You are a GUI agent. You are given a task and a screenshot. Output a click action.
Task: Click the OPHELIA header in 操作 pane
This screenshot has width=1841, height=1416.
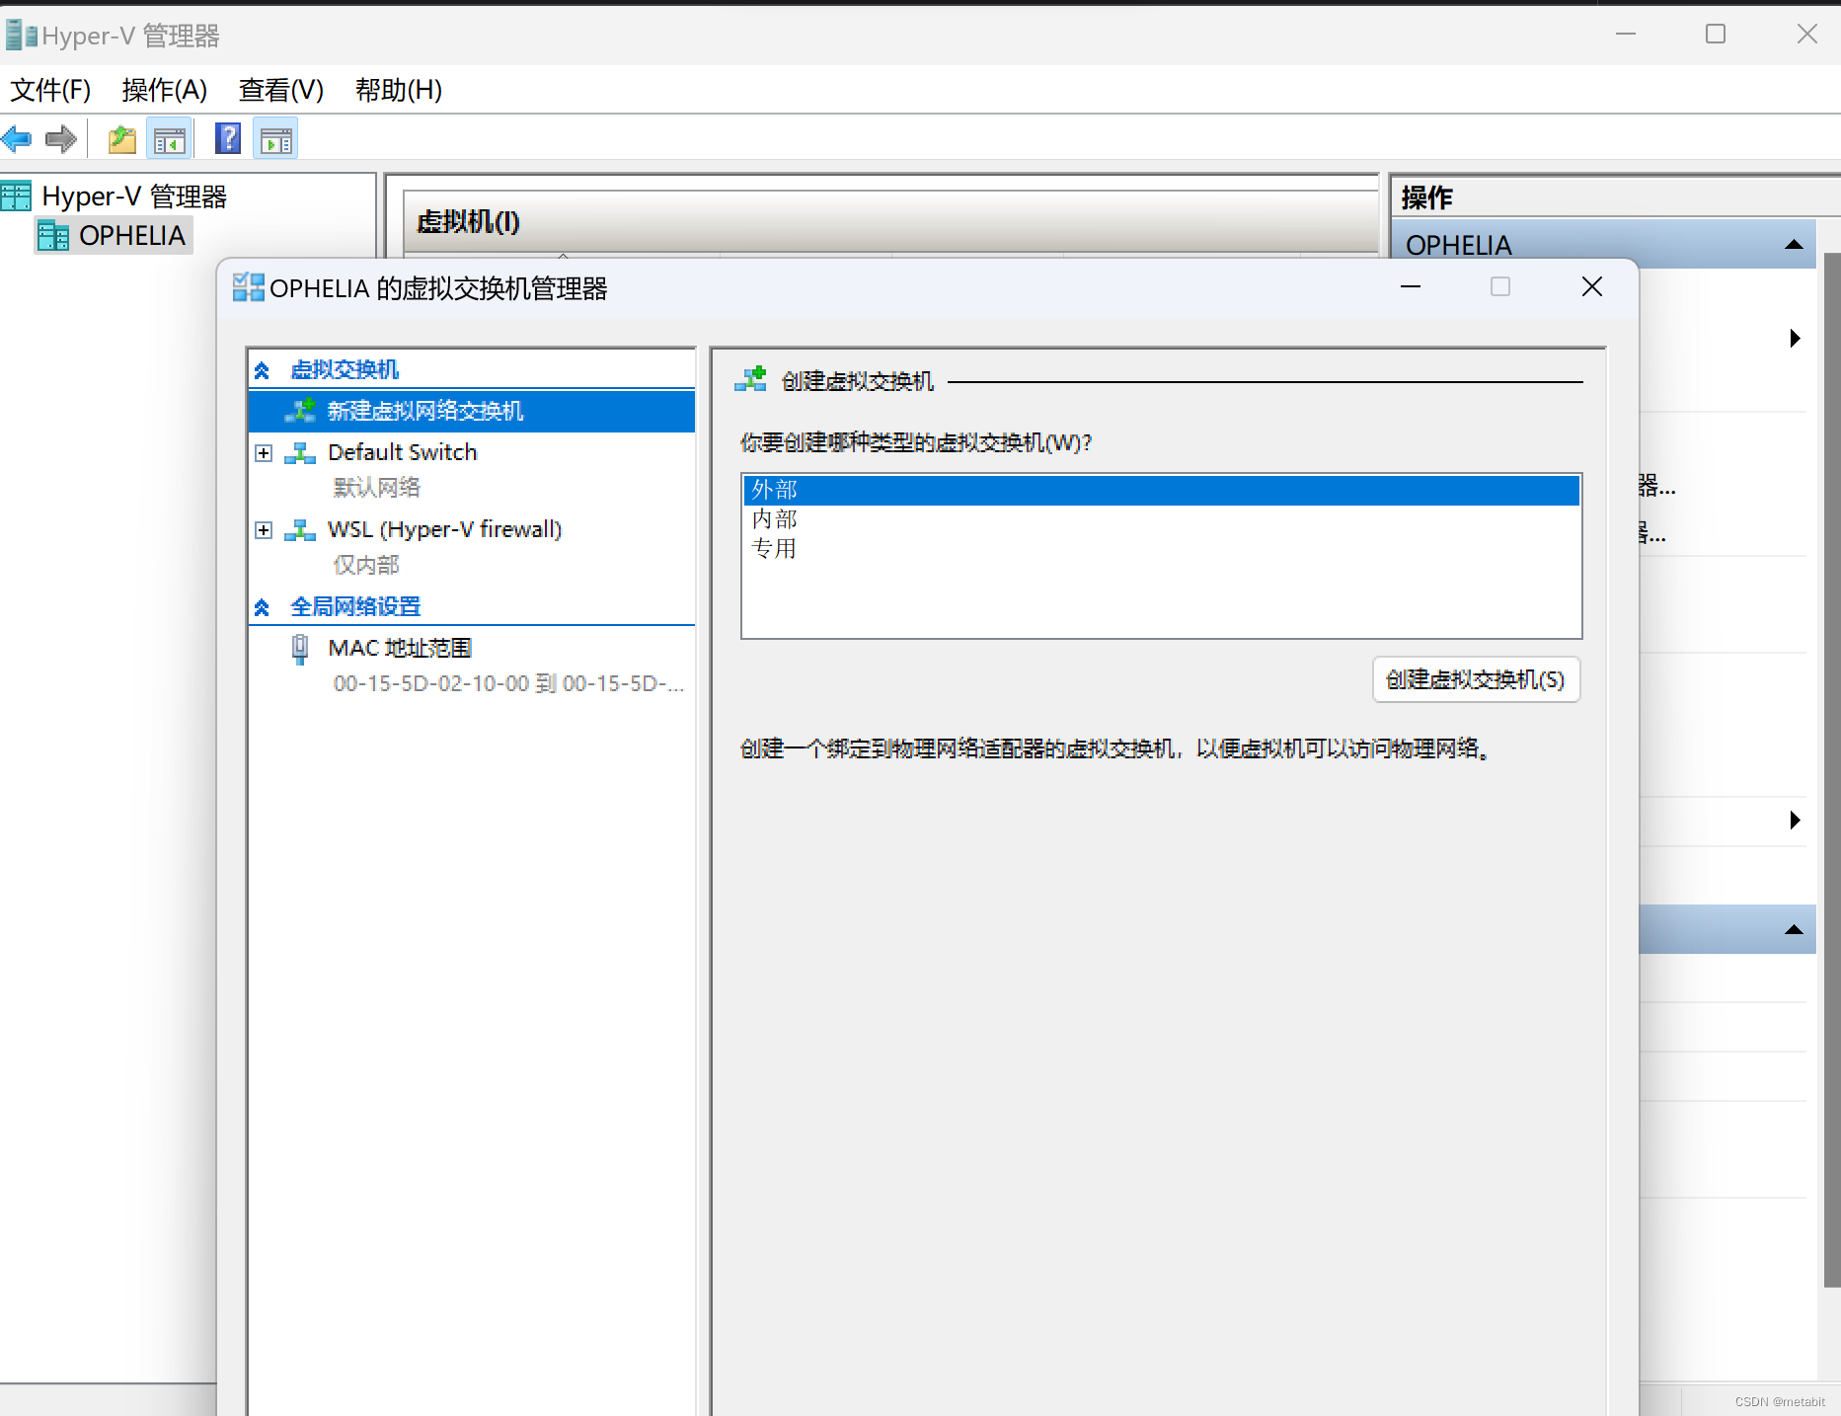pos(1603,245)
